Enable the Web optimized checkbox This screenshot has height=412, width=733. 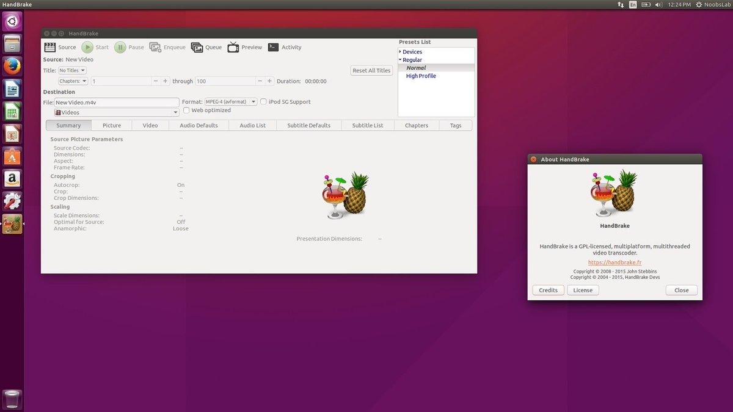coord(186,110)
